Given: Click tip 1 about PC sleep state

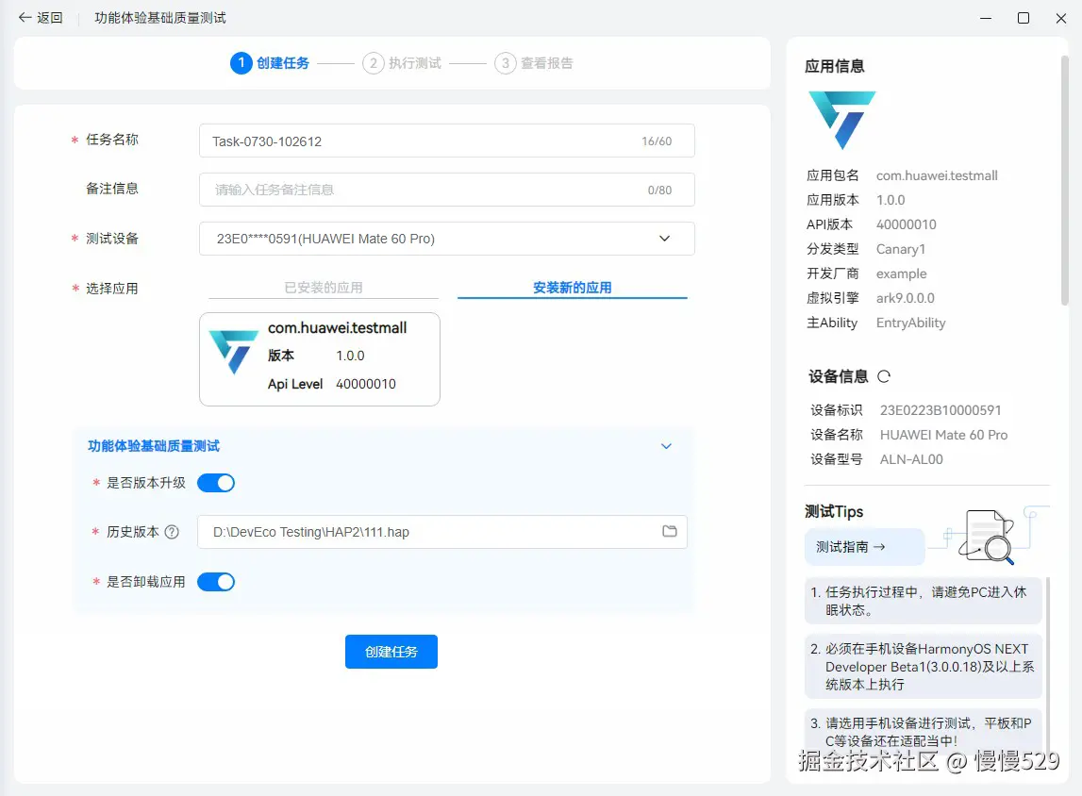Looking at the screenshot, I should (924, 601).
